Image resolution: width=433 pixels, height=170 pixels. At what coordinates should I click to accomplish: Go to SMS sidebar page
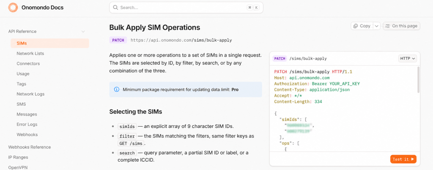(x=21, y=104)
